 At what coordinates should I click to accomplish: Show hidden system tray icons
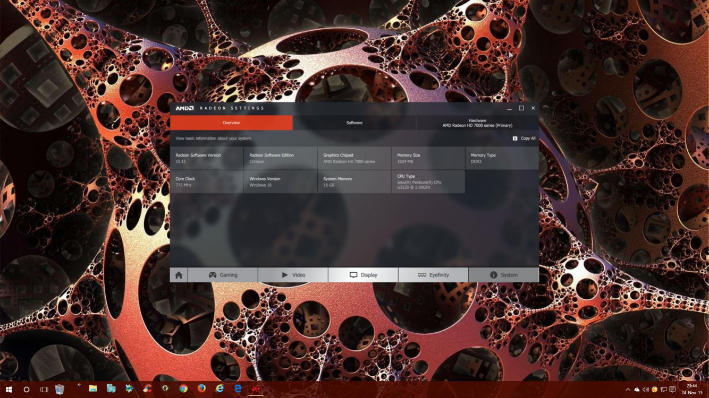point(628,390)
